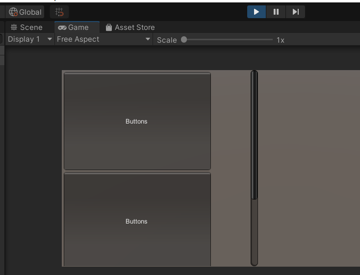This screenshot has height=275, width=360.
Task: Click the lower Buttons button in Game view
Action: [137, 220]
